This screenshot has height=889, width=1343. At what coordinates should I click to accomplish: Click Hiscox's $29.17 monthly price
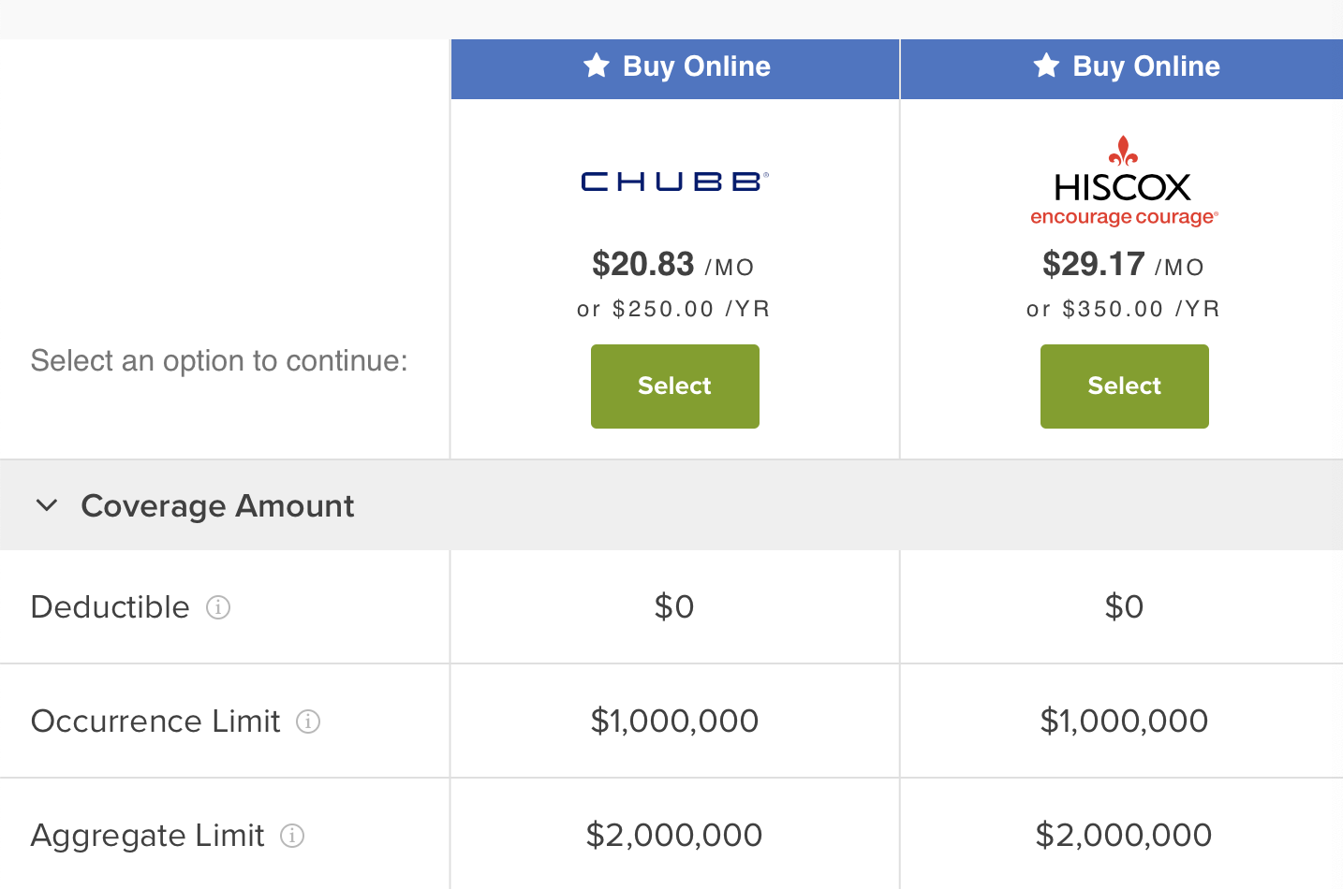click(x=1094, y=265)
